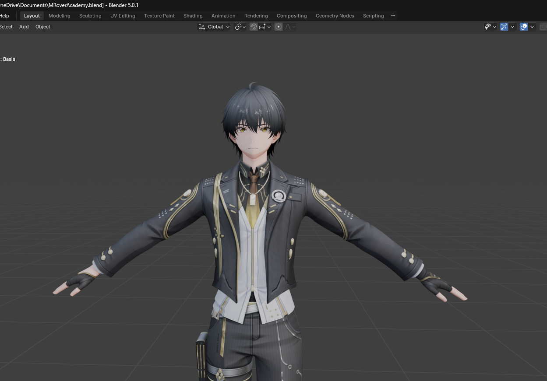The image size is (547, 381).
Task: Switch to the Modeling workspace tab
Action: pyautogui.click(x=59, y=16)
